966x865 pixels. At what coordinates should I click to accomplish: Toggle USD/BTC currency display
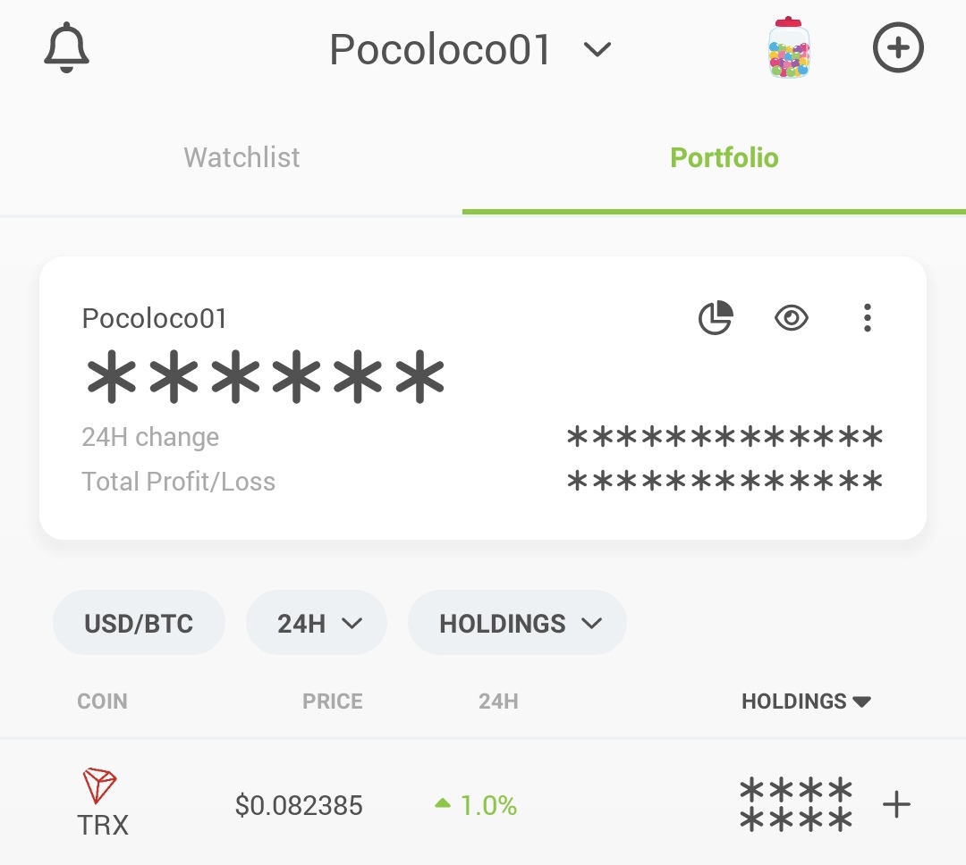point(139,623)
